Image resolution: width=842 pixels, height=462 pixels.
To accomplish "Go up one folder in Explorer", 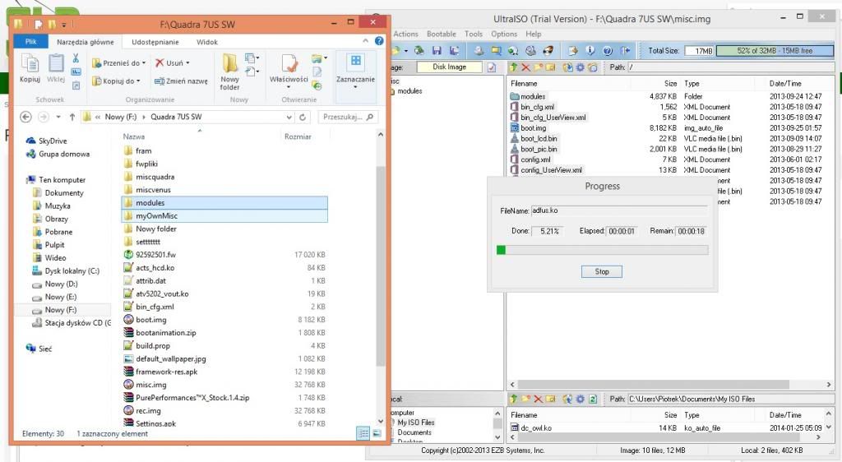I will [72, 117].
